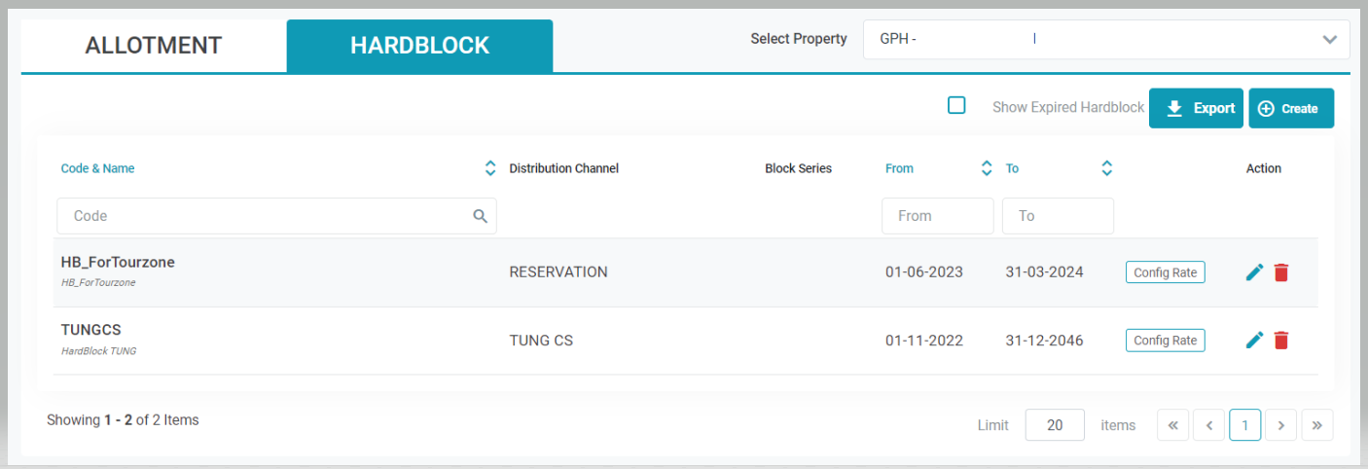Sort the To date column

(1106, 168)
